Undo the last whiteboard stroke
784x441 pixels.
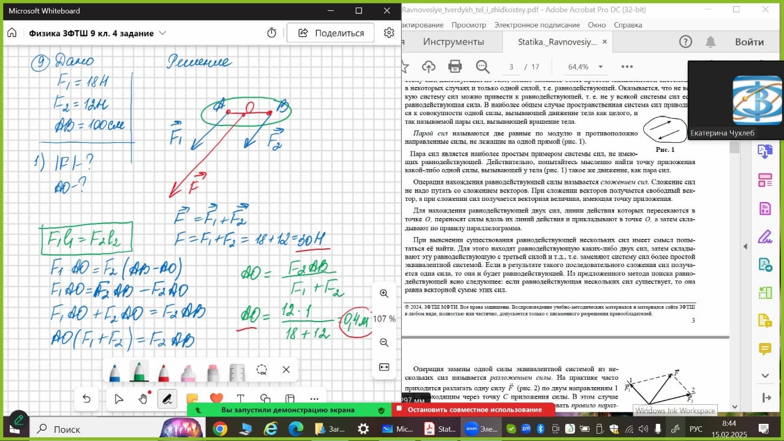(86, 399)
